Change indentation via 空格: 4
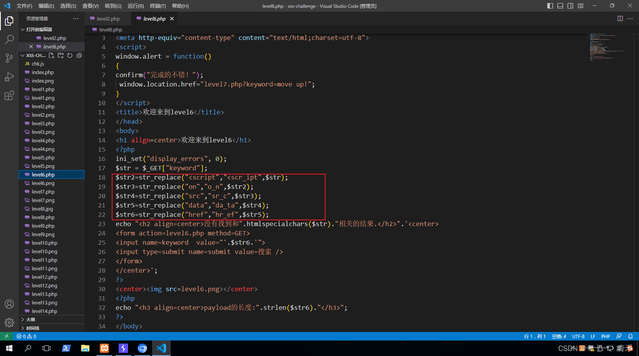639x356 pixels. pos(559,336)
